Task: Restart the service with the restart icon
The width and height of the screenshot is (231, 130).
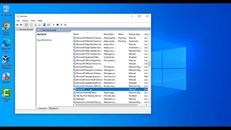Action: point(65,25)
